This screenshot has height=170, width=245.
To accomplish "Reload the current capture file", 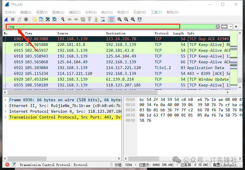I will tap(54, 19).
